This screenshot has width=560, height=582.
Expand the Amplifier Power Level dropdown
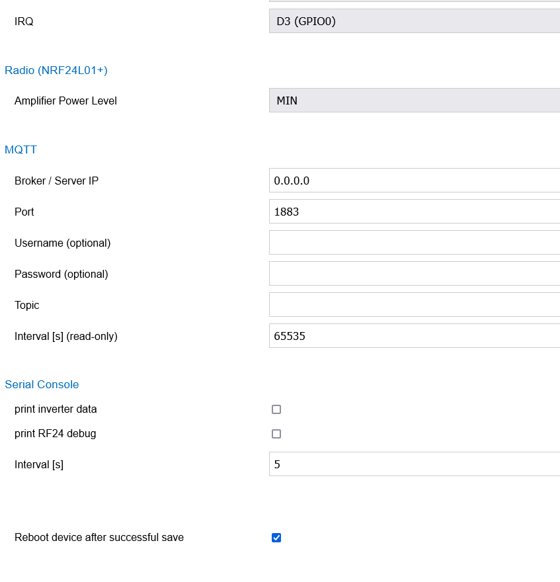pyautogui.click(x=414, y=101)
